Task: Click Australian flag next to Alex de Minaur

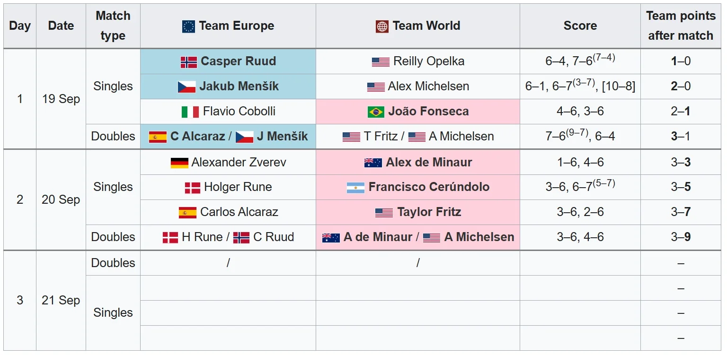Action: tap(373, 163)
